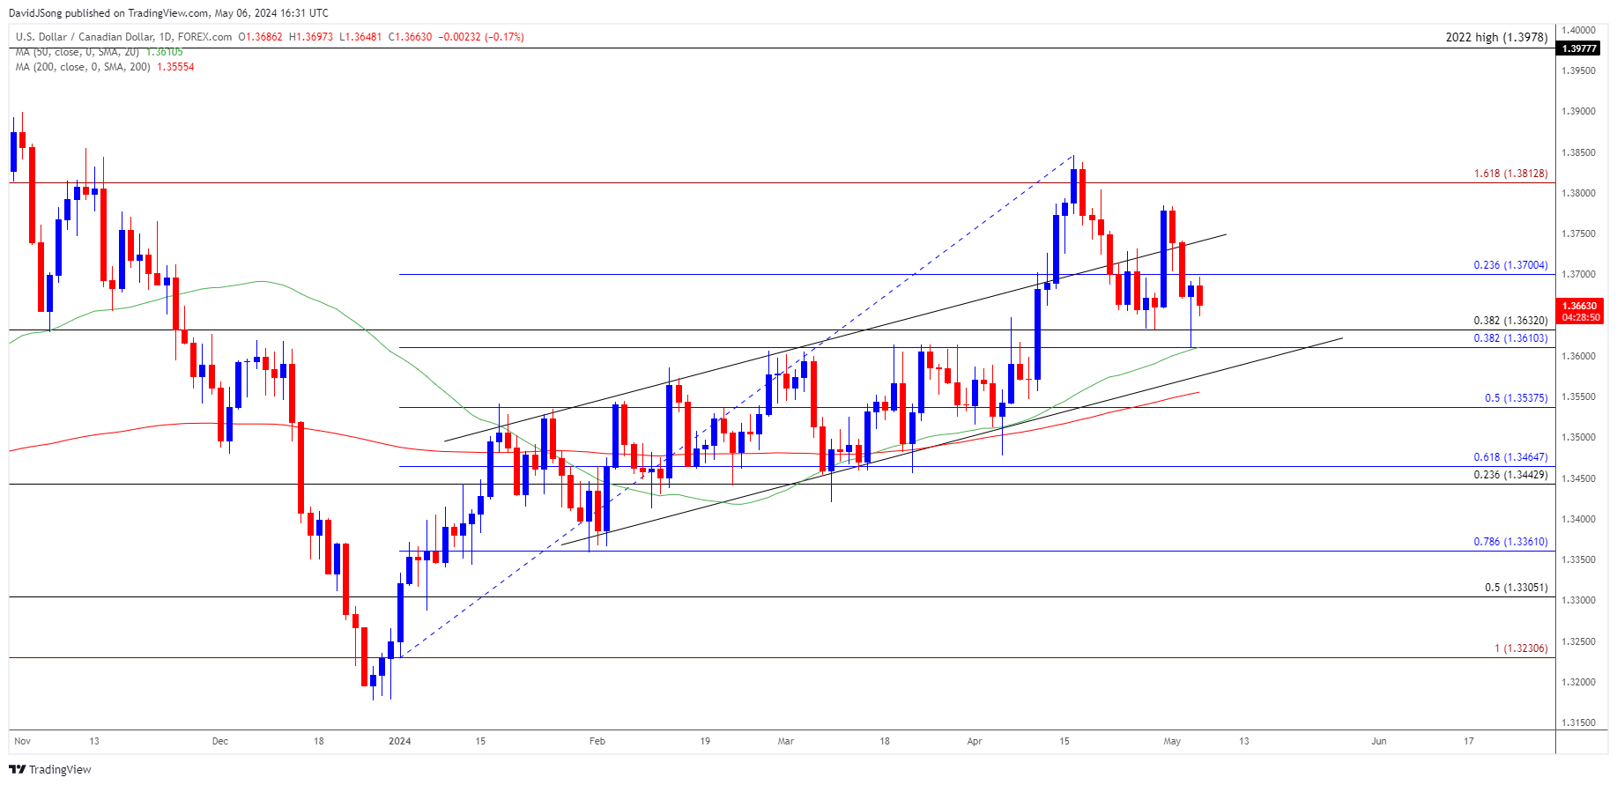Click the 1.31500 price axis value
This screenshot has height=785, width=1617.
click(x=1578, y=723)
